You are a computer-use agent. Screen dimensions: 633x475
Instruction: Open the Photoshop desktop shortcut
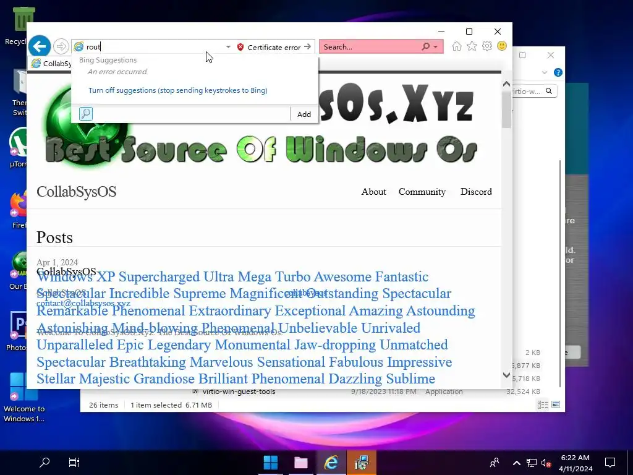click(17, 330)
